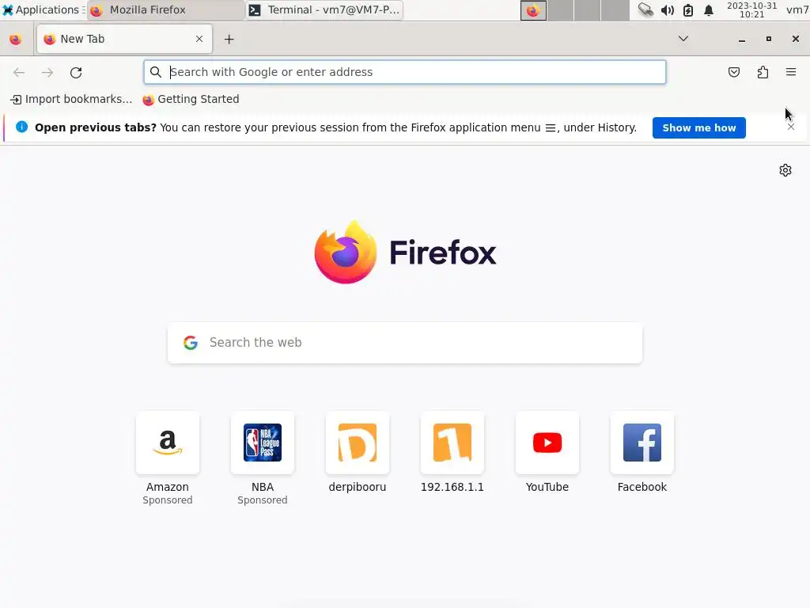Open the Extensions puzzle icon
The height and width of the screenshot is (608, 810).
(x=763, y=72)
